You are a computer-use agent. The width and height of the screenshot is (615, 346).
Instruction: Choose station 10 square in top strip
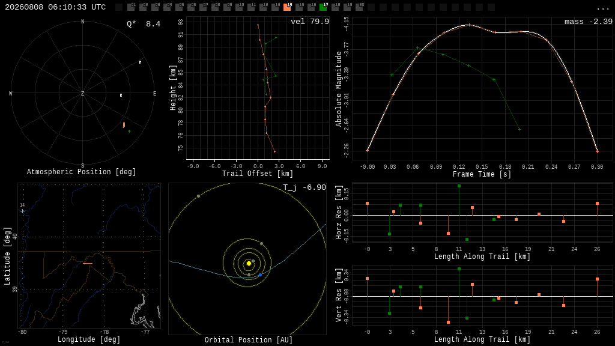click(239, 7)
